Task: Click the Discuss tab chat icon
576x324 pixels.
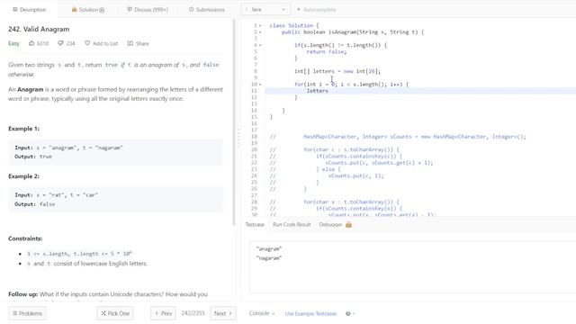Action: 130,10
